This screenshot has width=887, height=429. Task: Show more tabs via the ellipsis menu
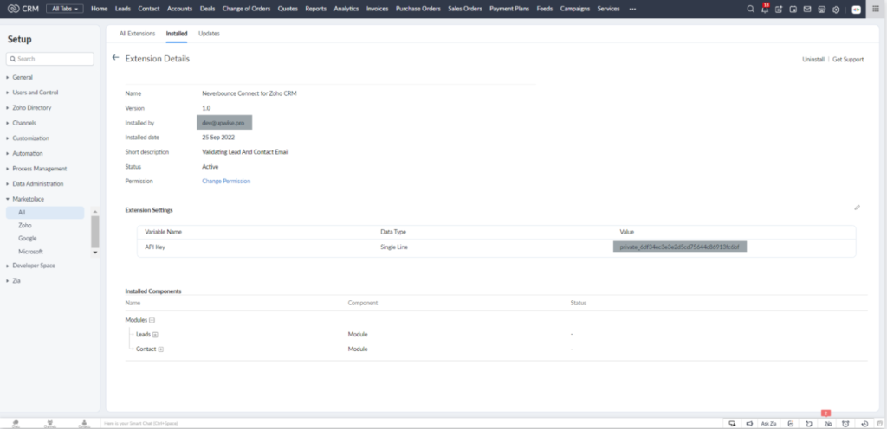coord(632,9)
